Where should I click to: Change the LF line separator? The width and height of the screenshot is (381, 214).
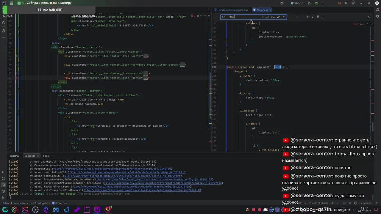click(339, 203)
